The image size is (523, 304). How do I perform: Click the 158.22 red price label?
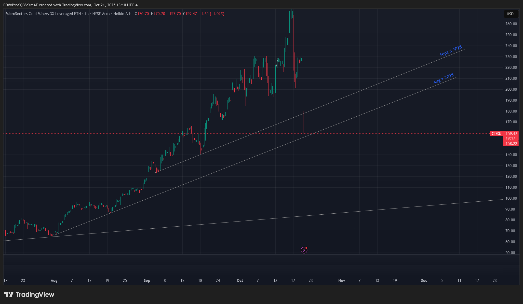point(511,144)
